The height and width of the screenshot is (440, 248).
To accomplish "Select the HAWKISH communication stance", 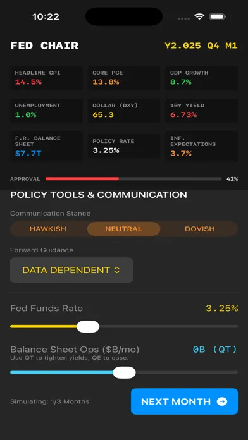I will (48, 229).
